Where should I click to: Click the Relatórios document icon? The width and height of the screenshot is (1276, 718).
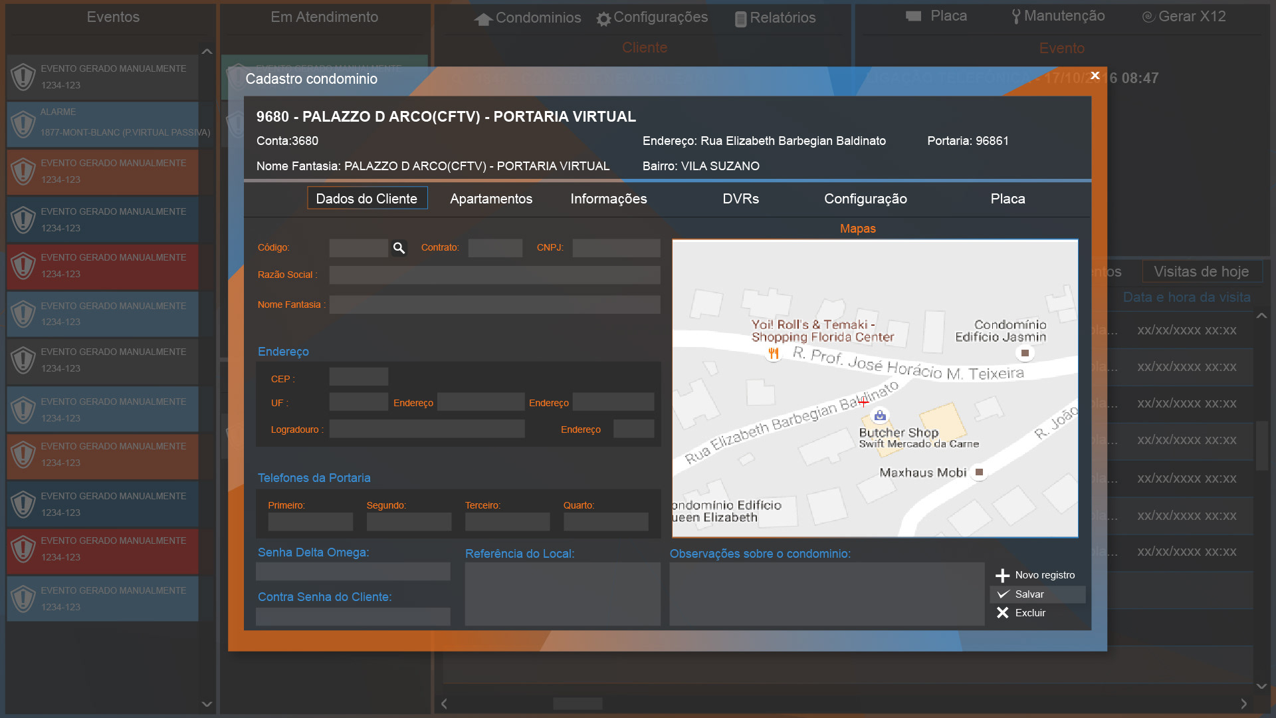pos(740,19)
